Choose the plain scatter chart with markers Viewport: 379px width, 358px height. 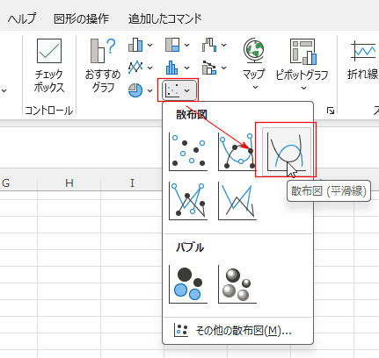click(188, 152)
